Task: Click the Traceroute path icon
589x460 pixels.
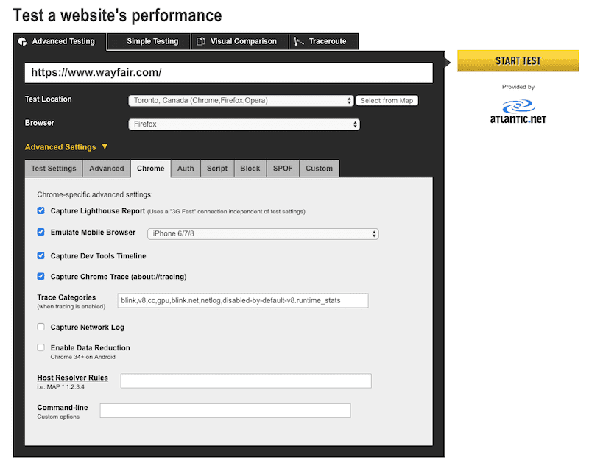Action: (x=299, y=41)
